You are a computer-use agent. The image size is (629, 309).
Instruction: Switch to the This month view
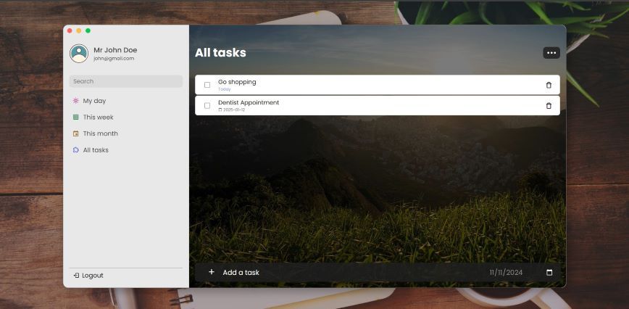(x=100, y=133)
